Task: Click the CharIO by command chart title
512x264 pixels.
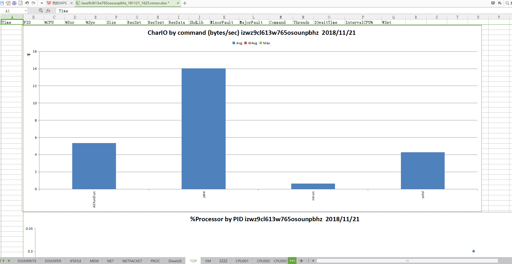Action: tap(252, 33)
